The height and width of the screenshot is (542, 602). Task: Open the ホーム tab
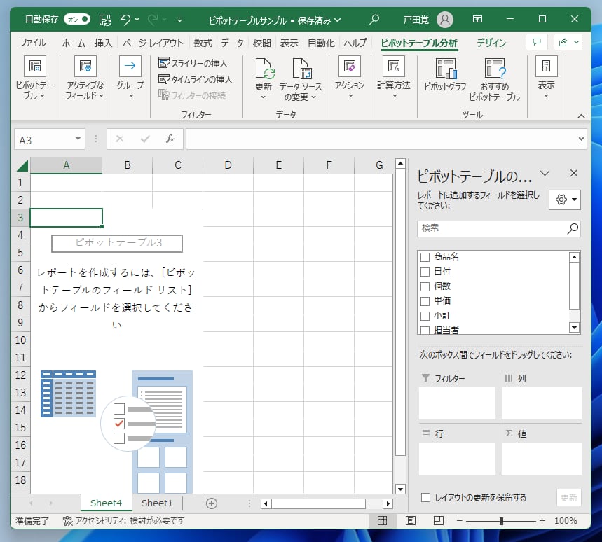[x=74, y=43]
